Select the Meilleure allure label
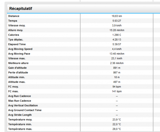This screenshot has width=160, height=132. (x=18, y=63)
